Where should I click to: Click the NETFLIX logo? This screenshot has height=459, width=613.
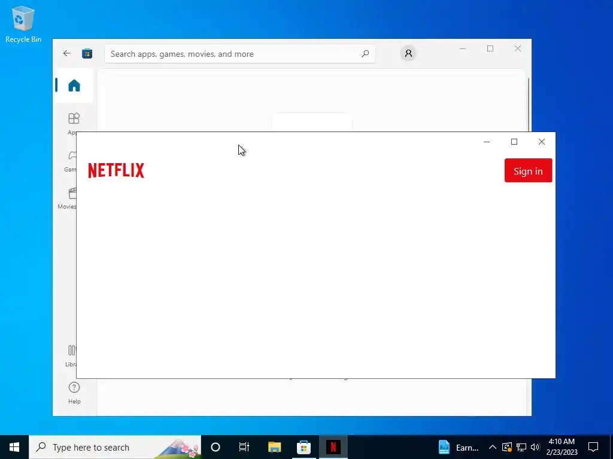click(116, 170)
